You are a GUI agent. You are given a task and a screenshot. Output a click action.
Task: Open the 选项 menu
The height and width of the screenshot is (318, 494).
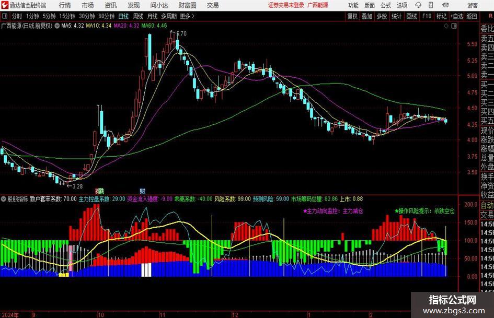[x=401, y=5]
